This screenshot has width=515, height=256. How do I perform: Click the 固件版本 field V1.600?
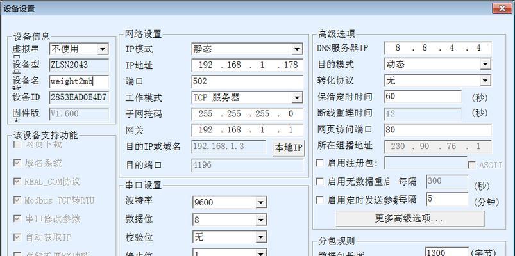point(79,114)
